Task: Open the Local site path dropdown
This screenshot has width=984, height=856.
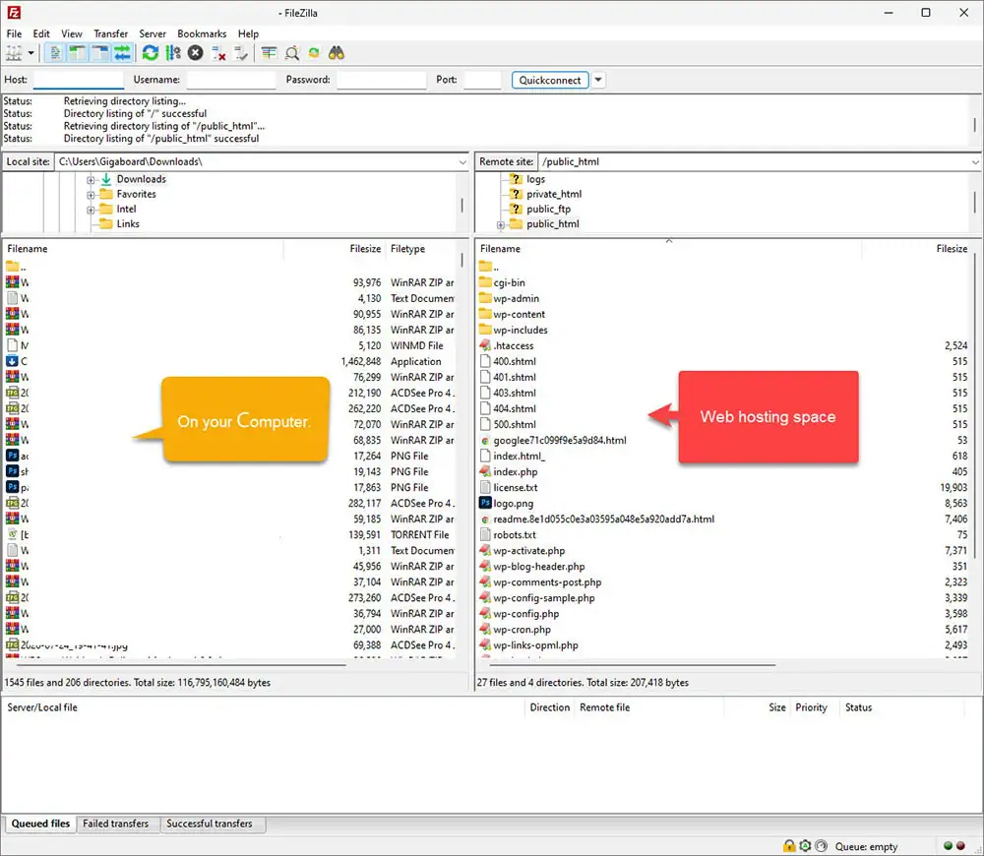Action: pos(462,162)
